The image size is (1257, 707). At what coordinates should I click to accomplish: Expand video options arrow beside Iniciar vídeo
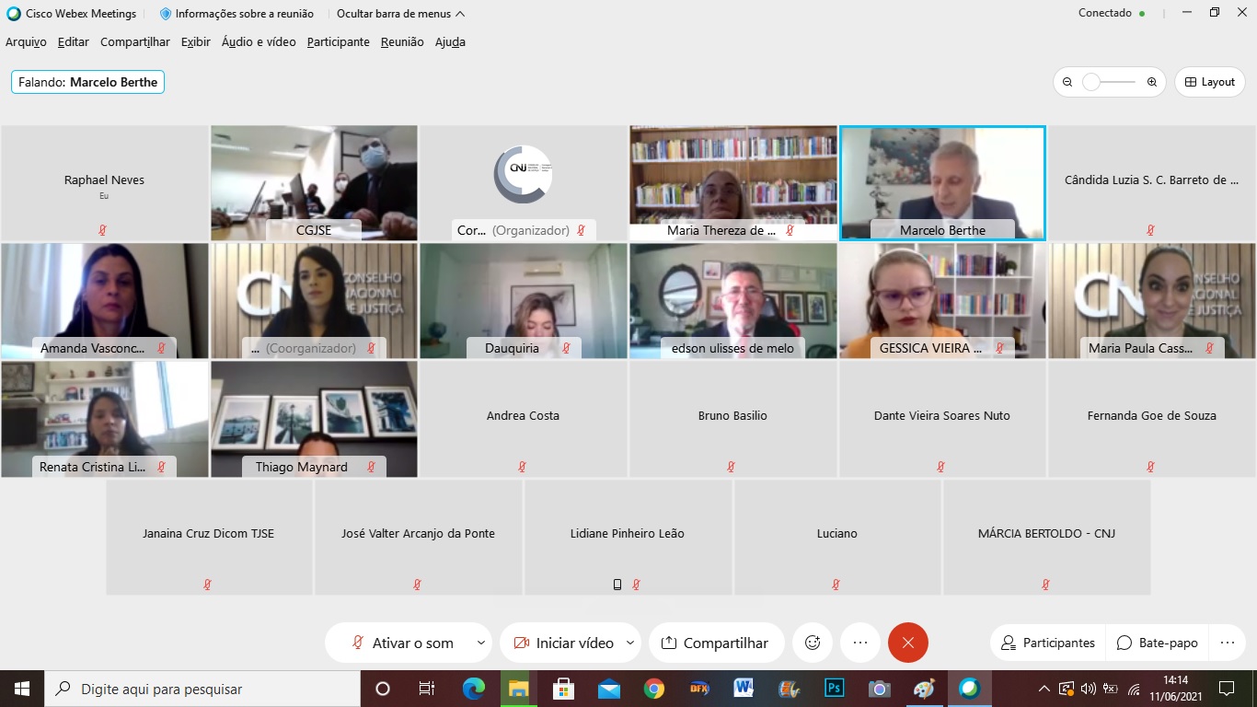pyautogui.click(x=630, y=643)
